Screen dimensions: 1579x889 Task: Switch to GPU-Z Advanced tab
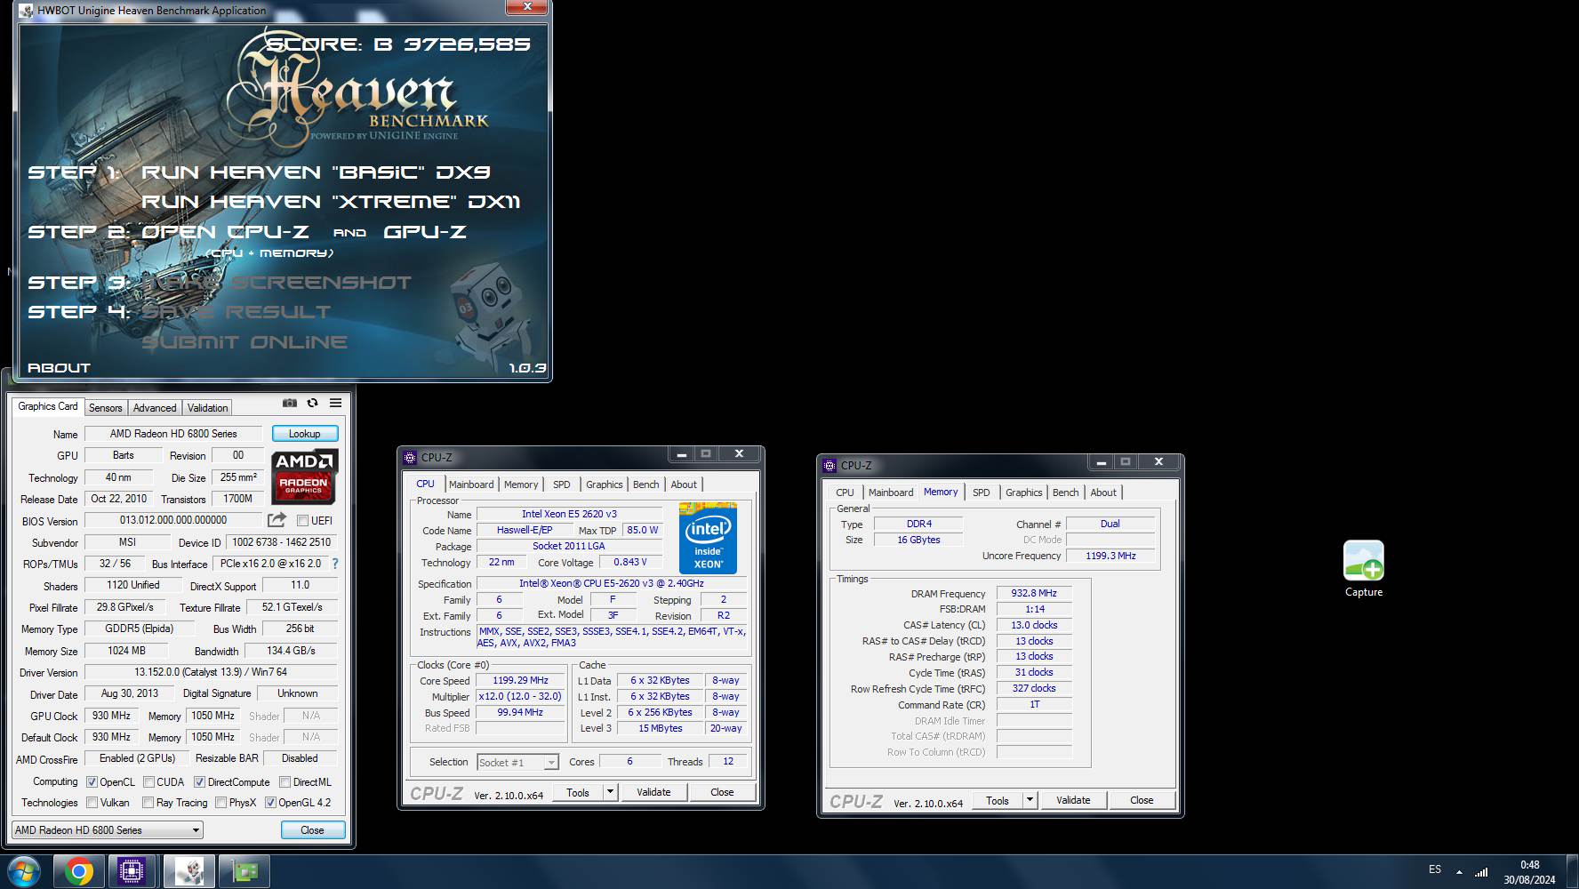pos(155,408)
